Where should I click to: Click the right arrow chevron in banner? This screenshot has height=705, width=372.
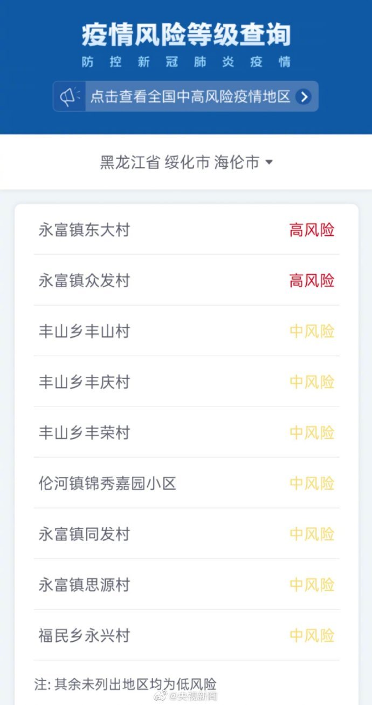pyautogui.click(x=304, y=97)
